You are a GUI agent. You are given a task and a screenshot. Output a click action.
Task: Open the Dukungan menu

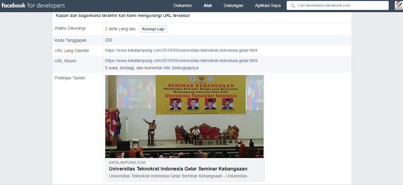coord(233,5)
